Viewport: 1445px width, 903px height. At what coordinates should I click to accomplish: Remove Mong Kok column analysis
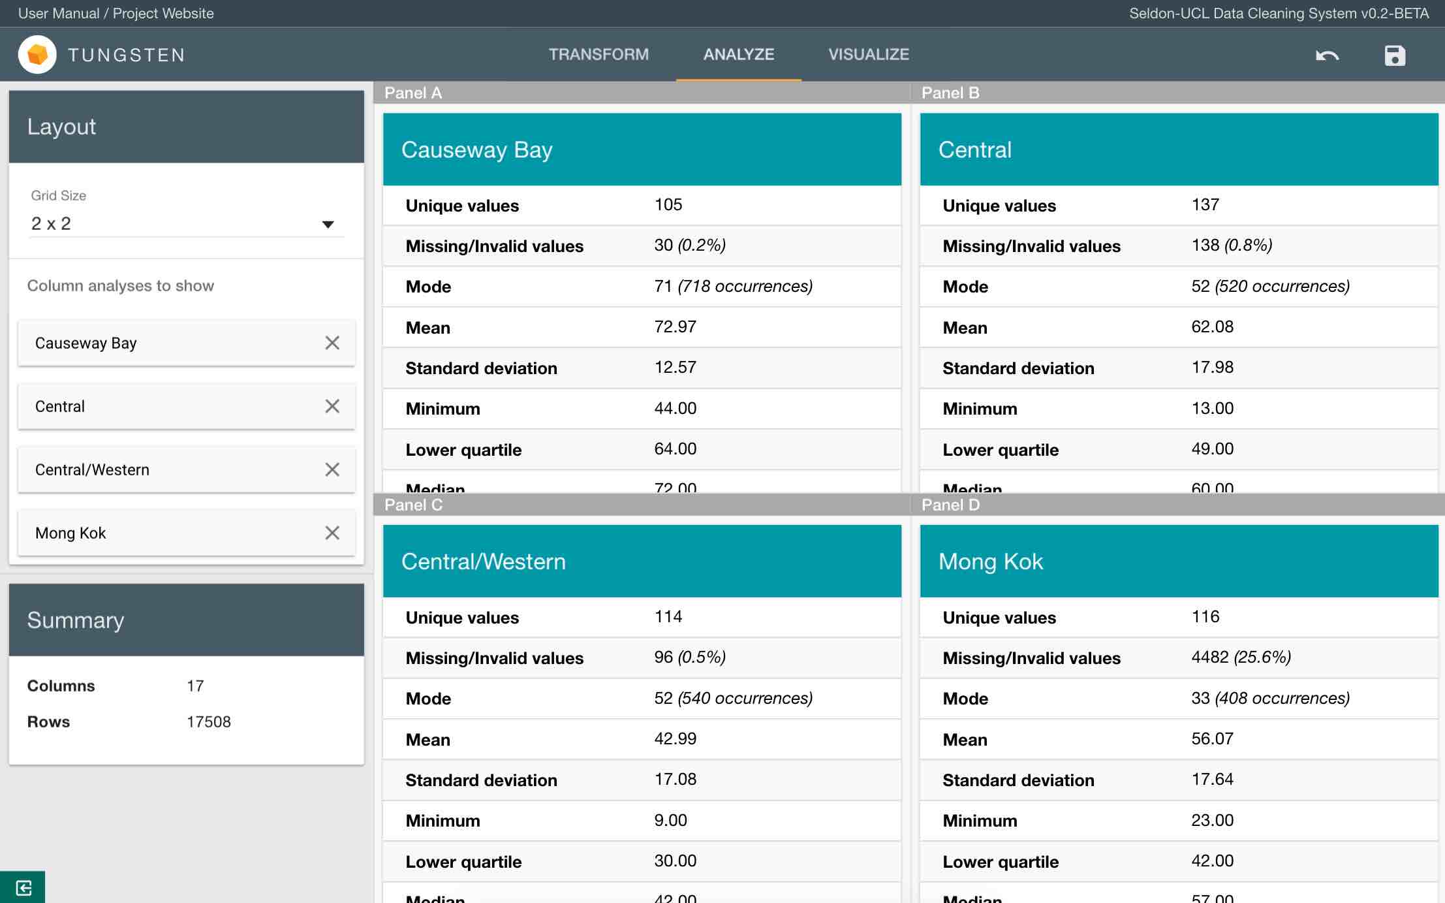pos(333,531)
